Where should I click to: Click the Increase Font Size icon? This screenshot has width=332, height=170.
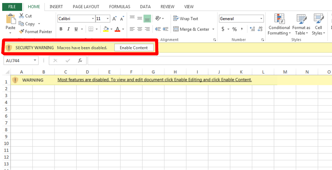(x=115, y=19)
